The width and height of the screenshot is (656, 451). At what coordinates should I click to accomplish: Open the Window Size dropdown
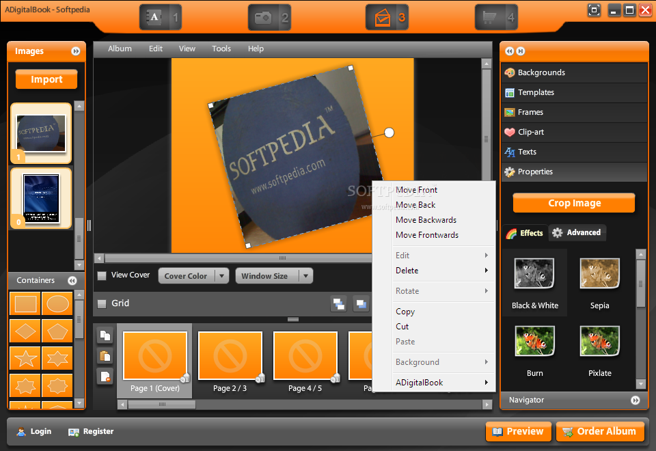(x=274, y=275)
